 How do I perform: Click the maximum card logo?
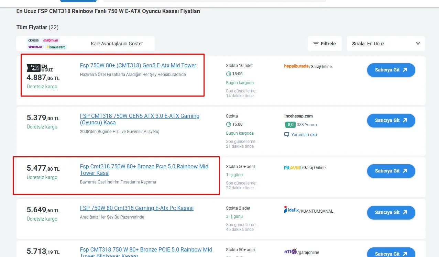tap(51, 40)
